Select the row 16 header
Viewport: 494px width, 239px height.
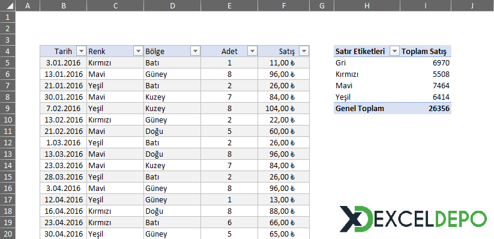click(8, 188)
